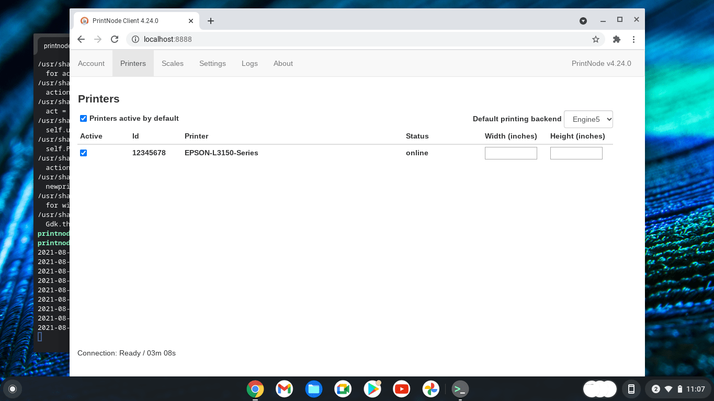
Task: Open the Chrome three-dot menu
Action: click(x=633, y=39)
